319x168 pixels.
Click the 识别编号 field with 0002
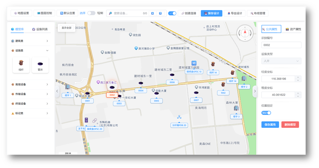281,45
